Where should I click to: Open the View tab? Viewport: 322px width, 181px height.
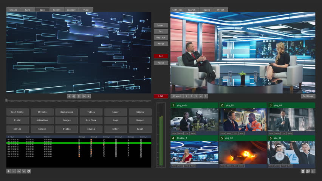(x=86, y=10)
